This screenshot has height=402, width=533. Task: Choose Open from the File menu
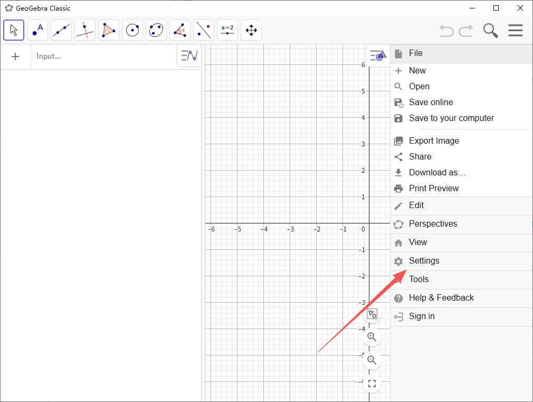tap(462, 87)
